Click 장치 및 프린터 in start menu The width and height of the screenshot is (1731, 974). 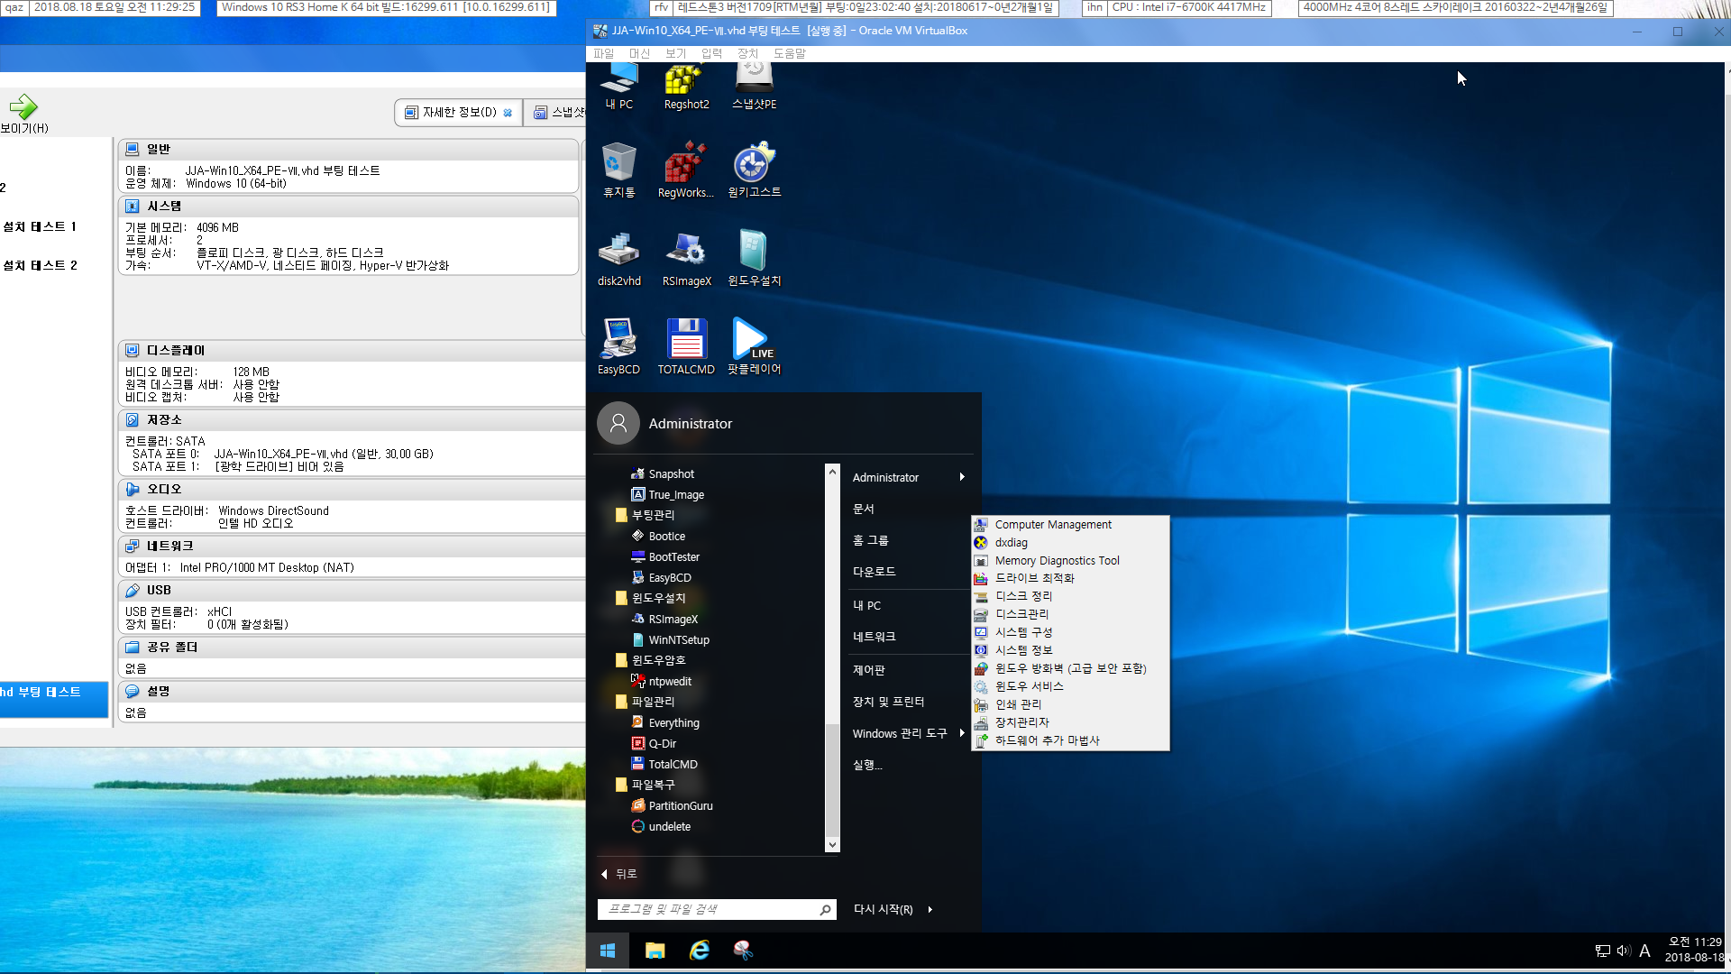(x=888, y=702)
